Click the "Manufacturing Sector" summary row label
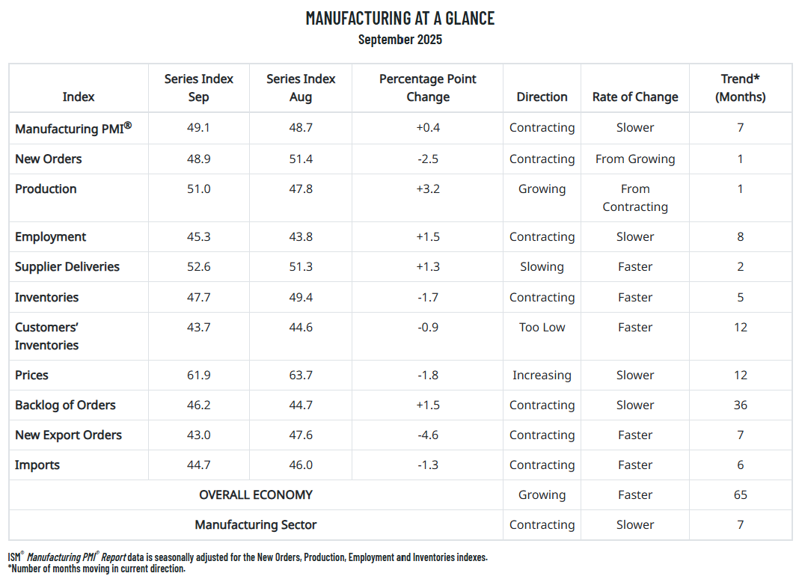 coord(256,524)
